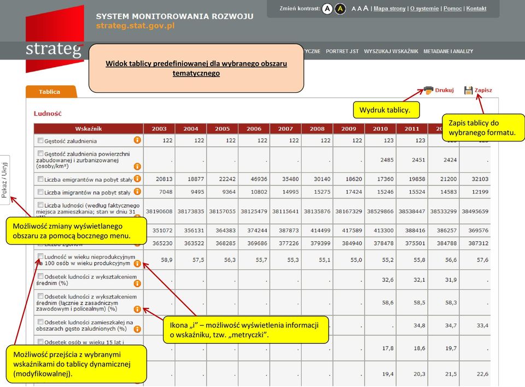Open info icon for Gęstość zaludnienia
Viewport: 525px width, 387px height.
[137, 140]
